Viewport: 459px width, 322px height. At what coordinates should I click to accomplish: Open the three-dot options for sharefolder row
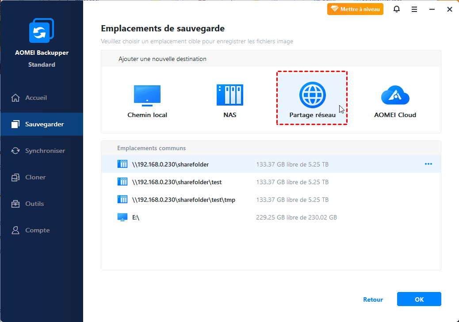[428, 164]
